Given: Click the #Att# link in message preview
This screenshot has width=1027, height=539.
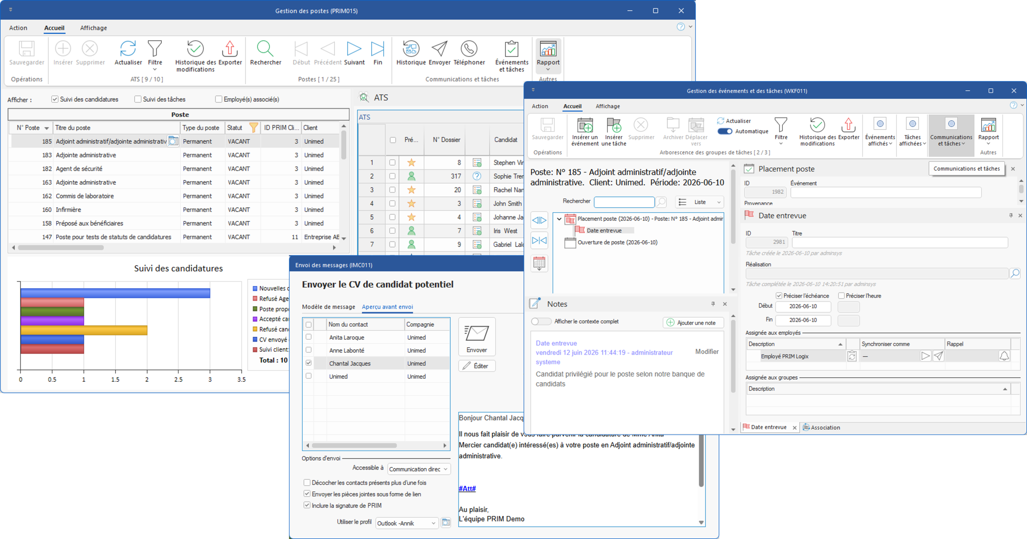Looking at the screenshot, I should [x=467, y=488].
